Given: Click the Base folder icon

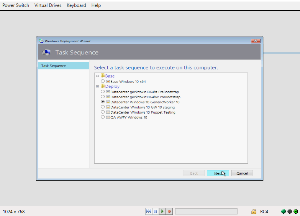Looking at the screenshot, I should point(103,76).
